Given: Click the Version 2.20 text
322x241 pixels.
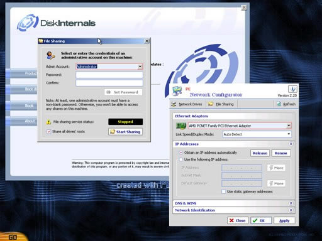Looking at the screenshot, I should pyautogui.click(x=287, y=95).
